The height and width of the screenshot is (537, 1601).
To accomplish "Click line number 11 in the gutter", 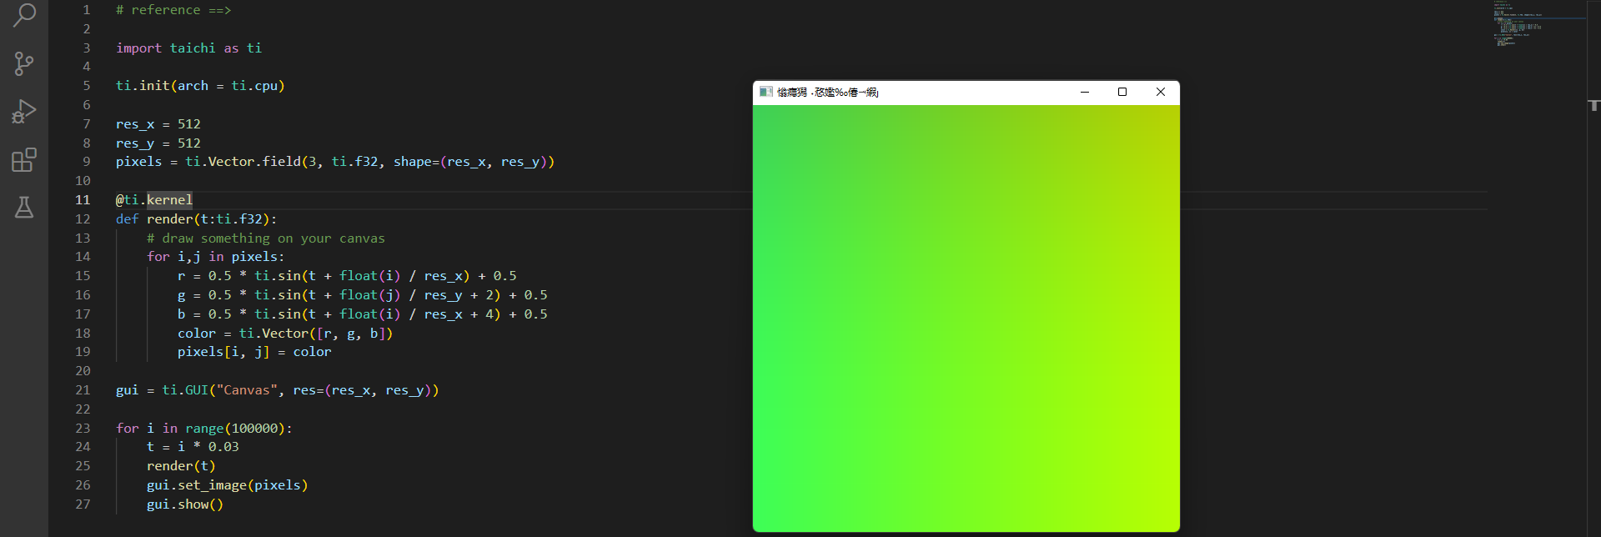I will click(83, 200).
